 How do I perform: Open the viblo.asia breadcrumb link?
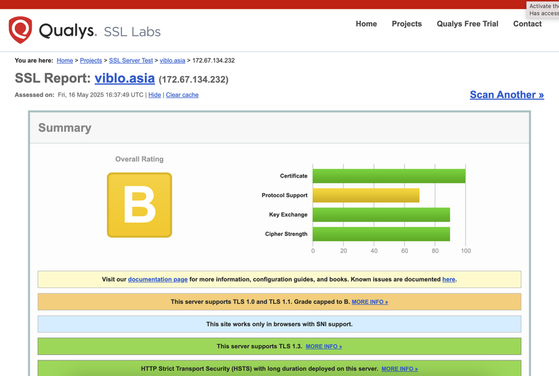172,60
